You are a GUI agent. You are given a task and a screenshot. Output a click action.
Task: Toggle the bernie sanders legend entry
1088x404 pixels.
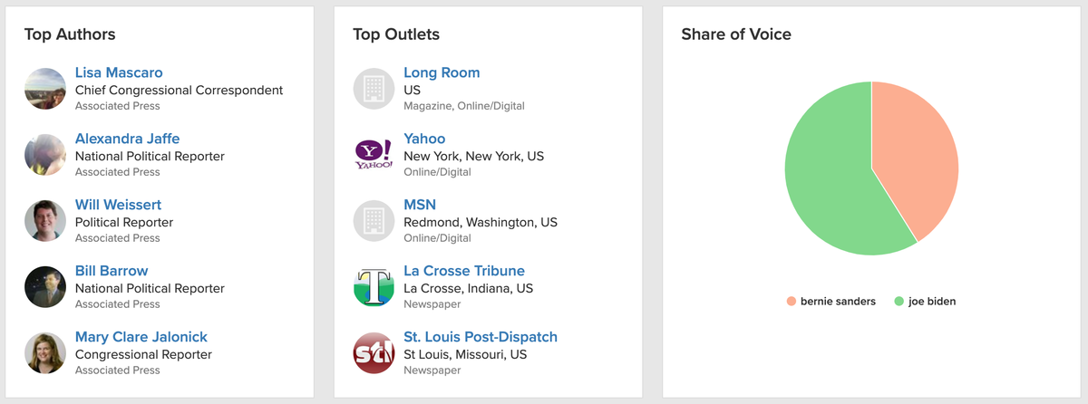coord(831,302)
